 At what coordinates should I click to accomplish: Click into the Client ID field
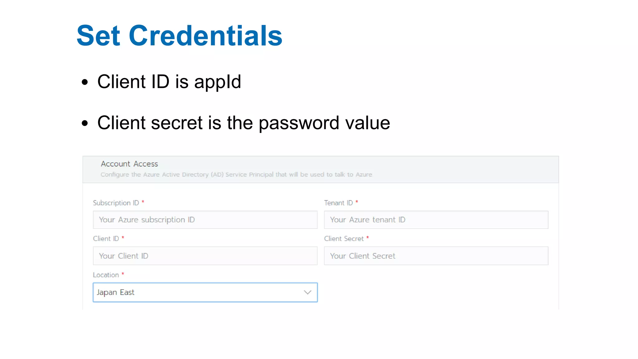[205, 256]
